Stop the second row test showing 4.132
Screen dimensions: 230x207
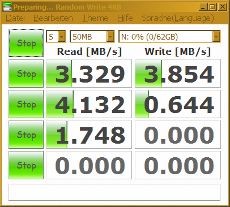[x=26, y=104]
